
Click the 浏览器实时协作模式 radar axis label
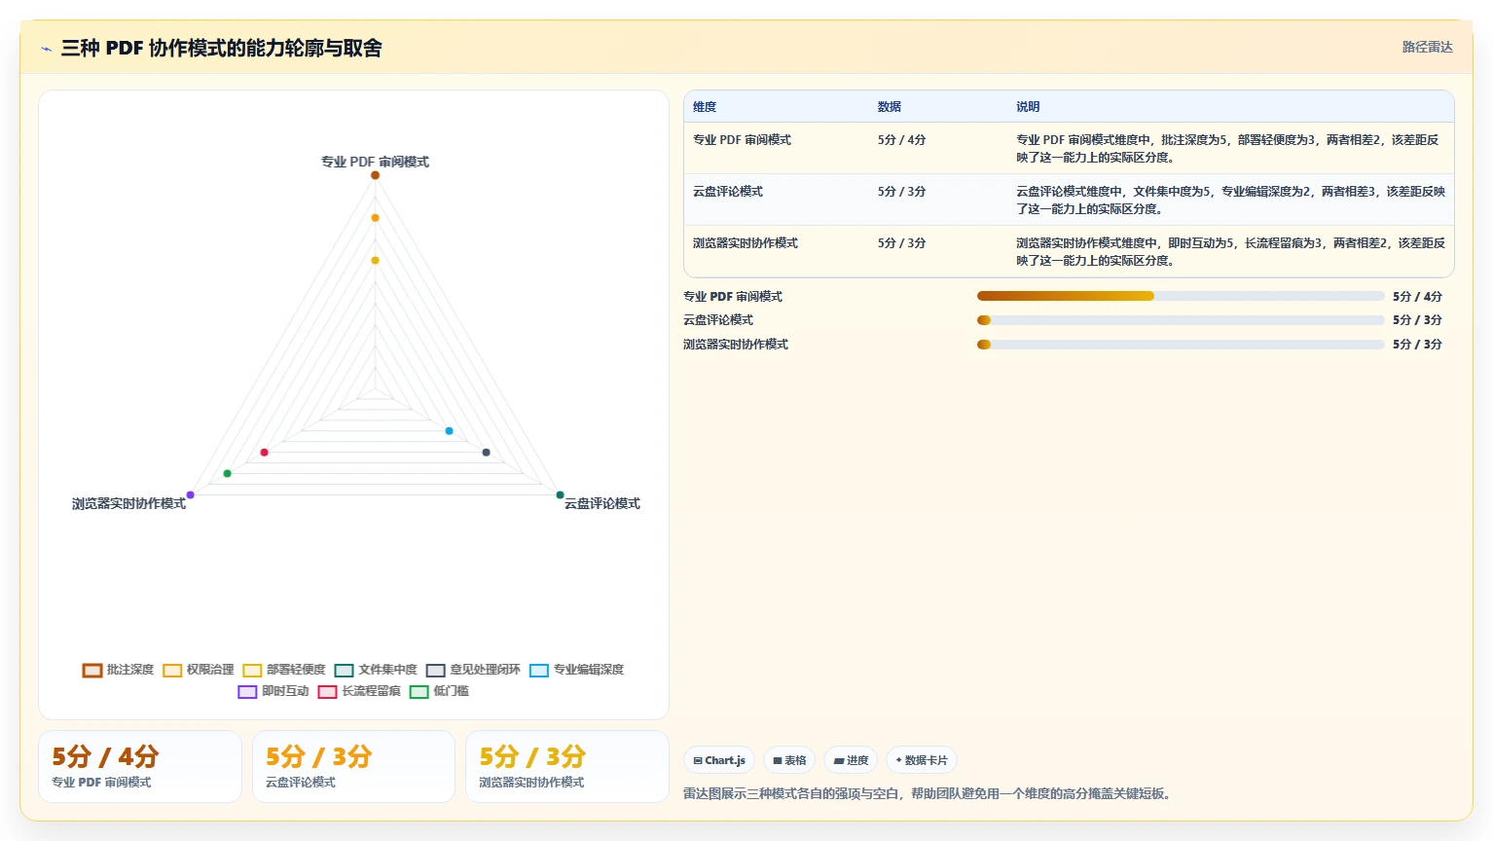(x=128, y=503)
